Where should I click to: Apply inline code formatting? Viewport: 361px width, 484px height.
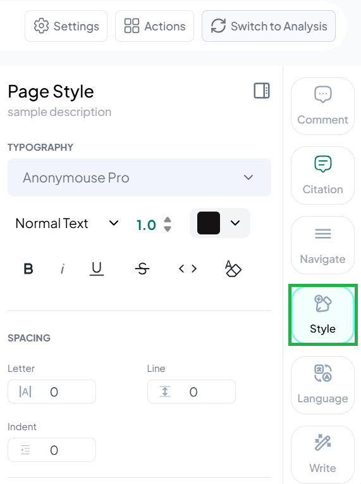coord(188,269)
